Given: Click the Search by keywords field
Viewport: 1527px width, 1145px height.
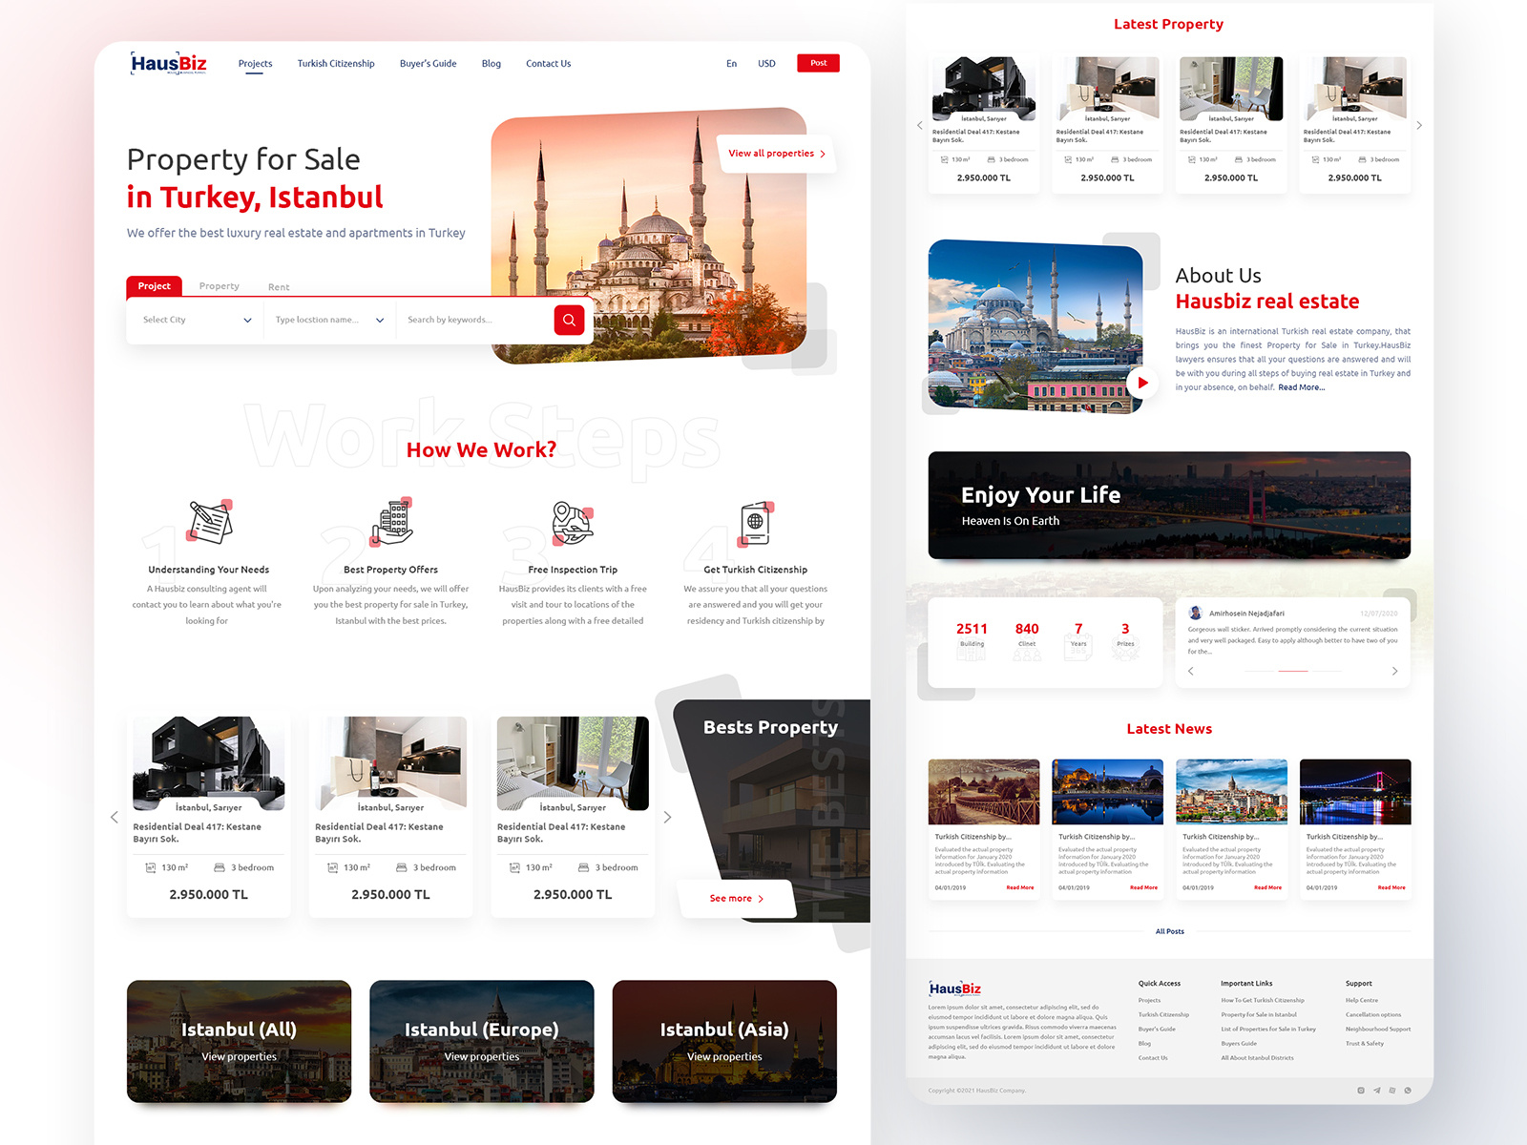Looking at the screenshot, I should (474, 320).
